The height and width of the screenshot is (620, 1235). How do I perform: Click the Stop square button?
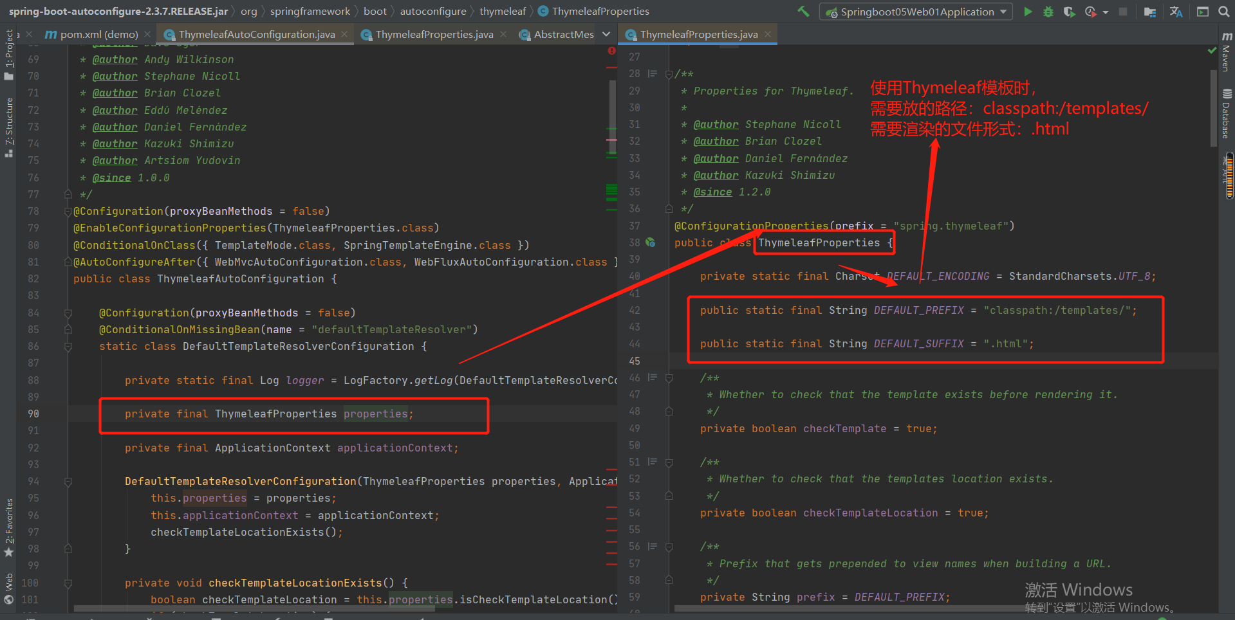tap(1123, 12)
